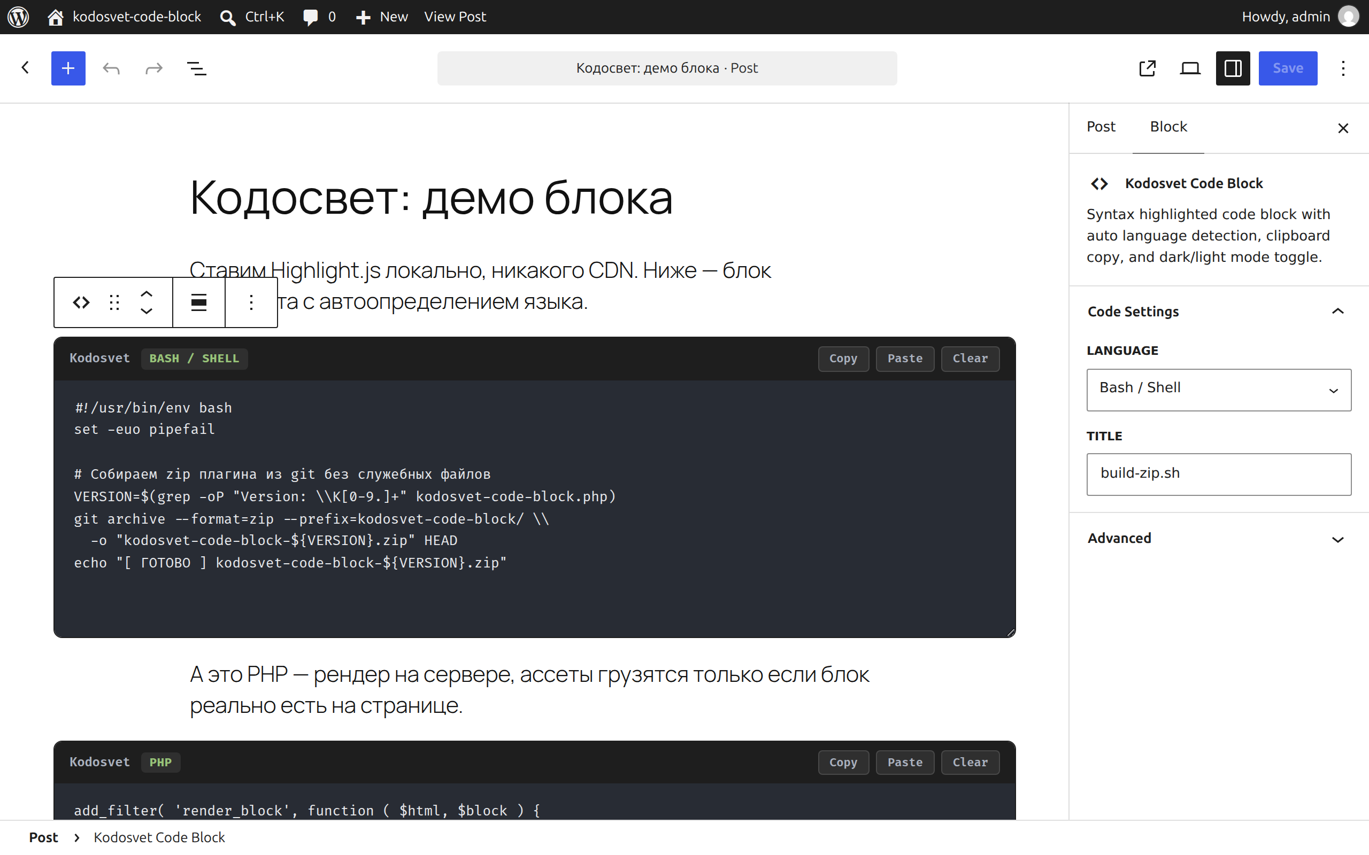1369x855 pixels.
Task: Go back using the editor back arrow
Action: (26, 68)
